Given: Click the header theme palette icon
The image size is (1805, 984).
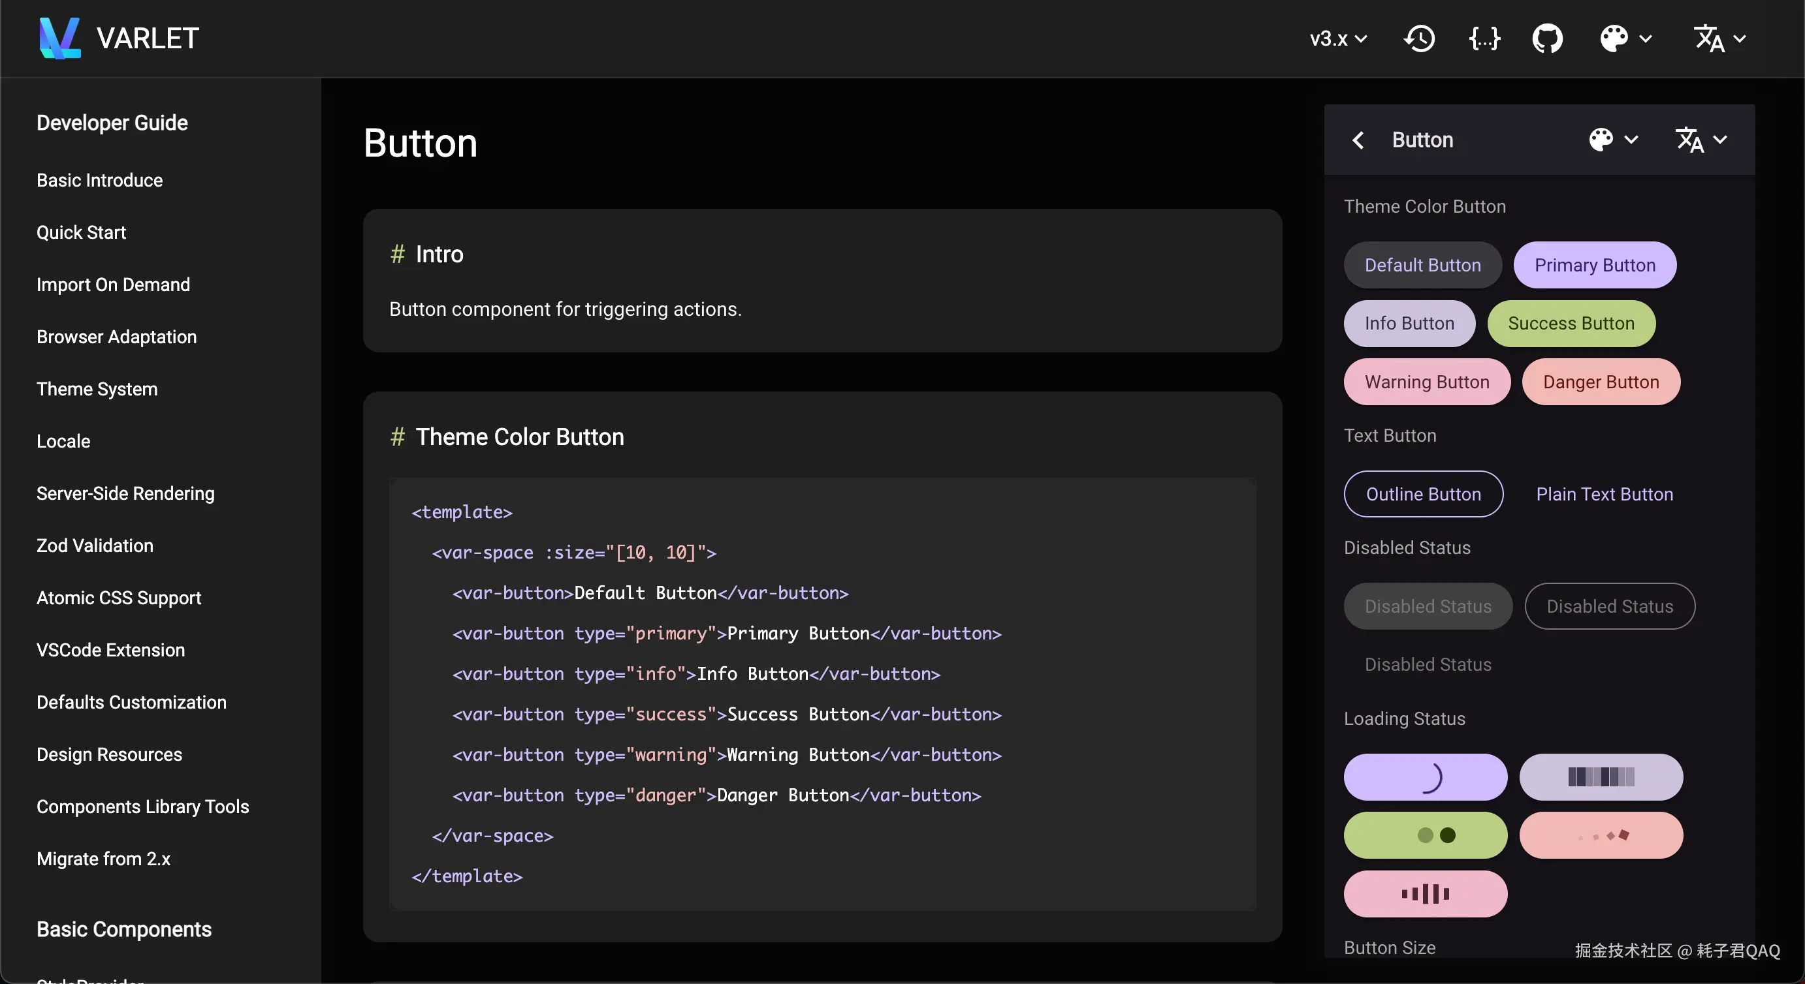Looking at the screenshot, I should coord(1614,38).
